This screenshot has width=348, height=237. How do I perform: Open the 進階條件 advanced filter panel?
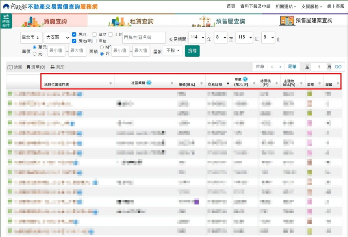(x=6, y=21)
